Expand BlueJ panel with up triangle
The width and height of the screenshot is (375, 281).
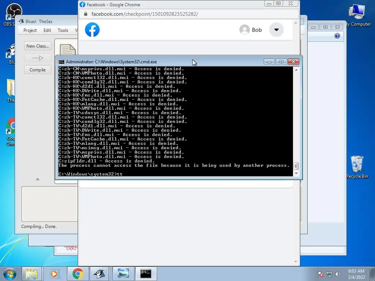(x=38, y=179)
